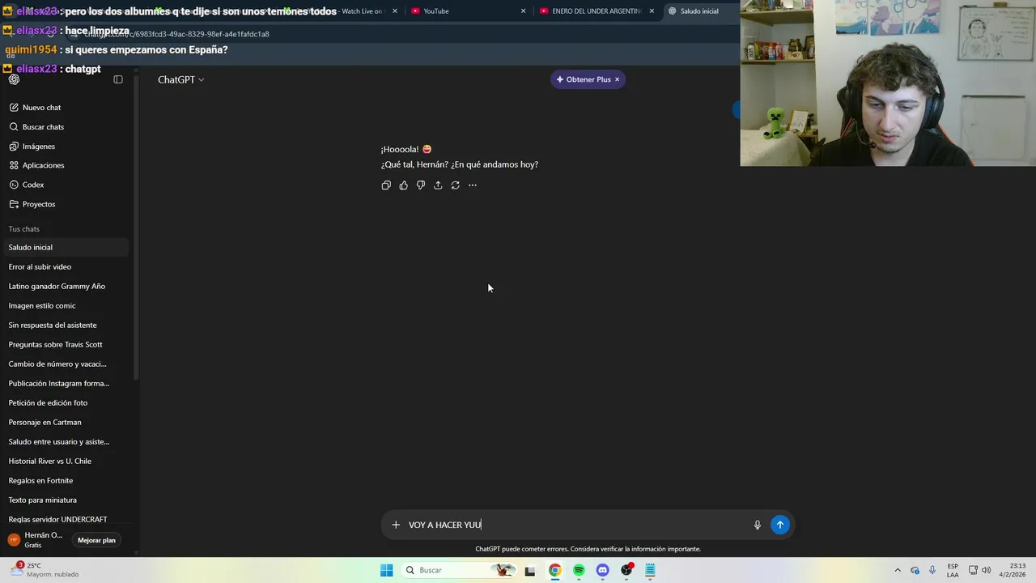This screenshot has width=1036, height=583.
Task: Open Task View on the taskbar
Action: coord(530,570)
